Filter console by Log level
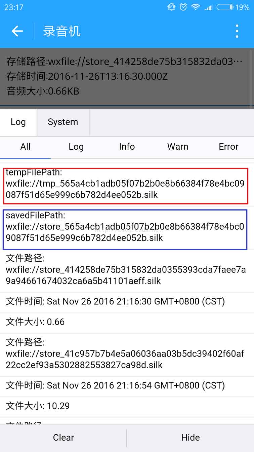254x452 pixels. pos(76,147)
